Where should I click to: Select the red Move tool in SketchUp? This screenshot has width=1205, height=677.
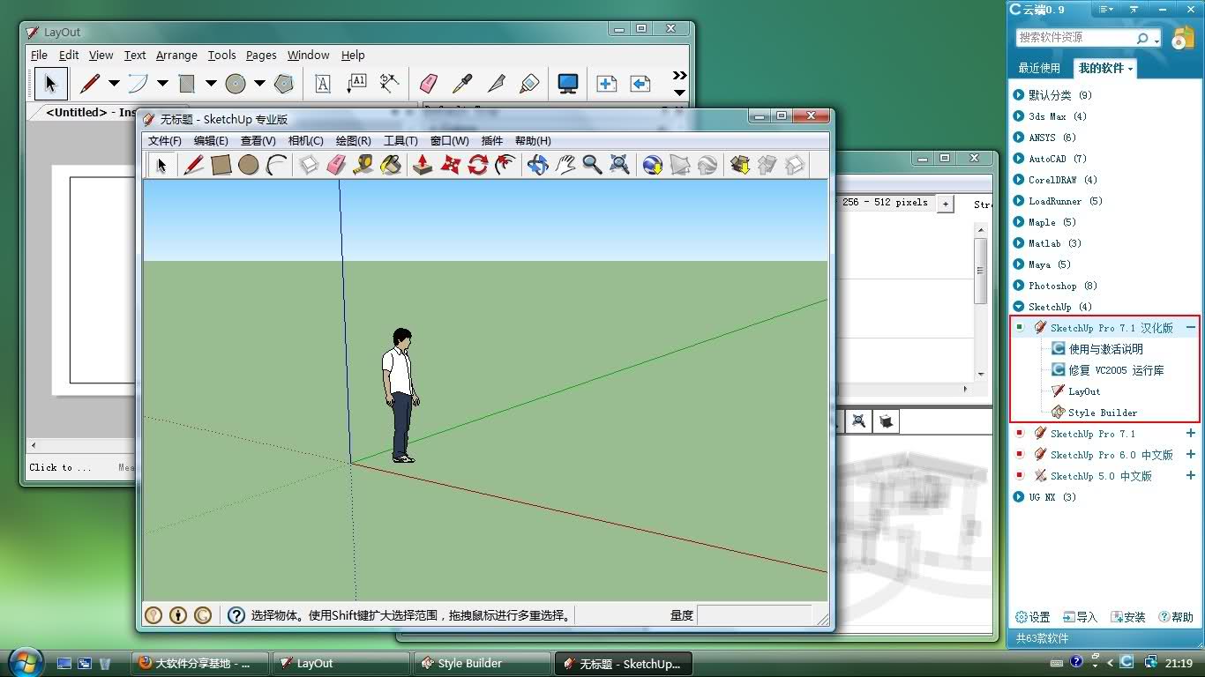(451, 165)
